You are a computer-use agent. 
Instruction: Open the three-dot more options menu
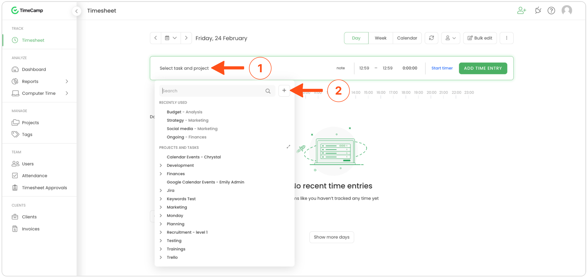coord(506,38)
